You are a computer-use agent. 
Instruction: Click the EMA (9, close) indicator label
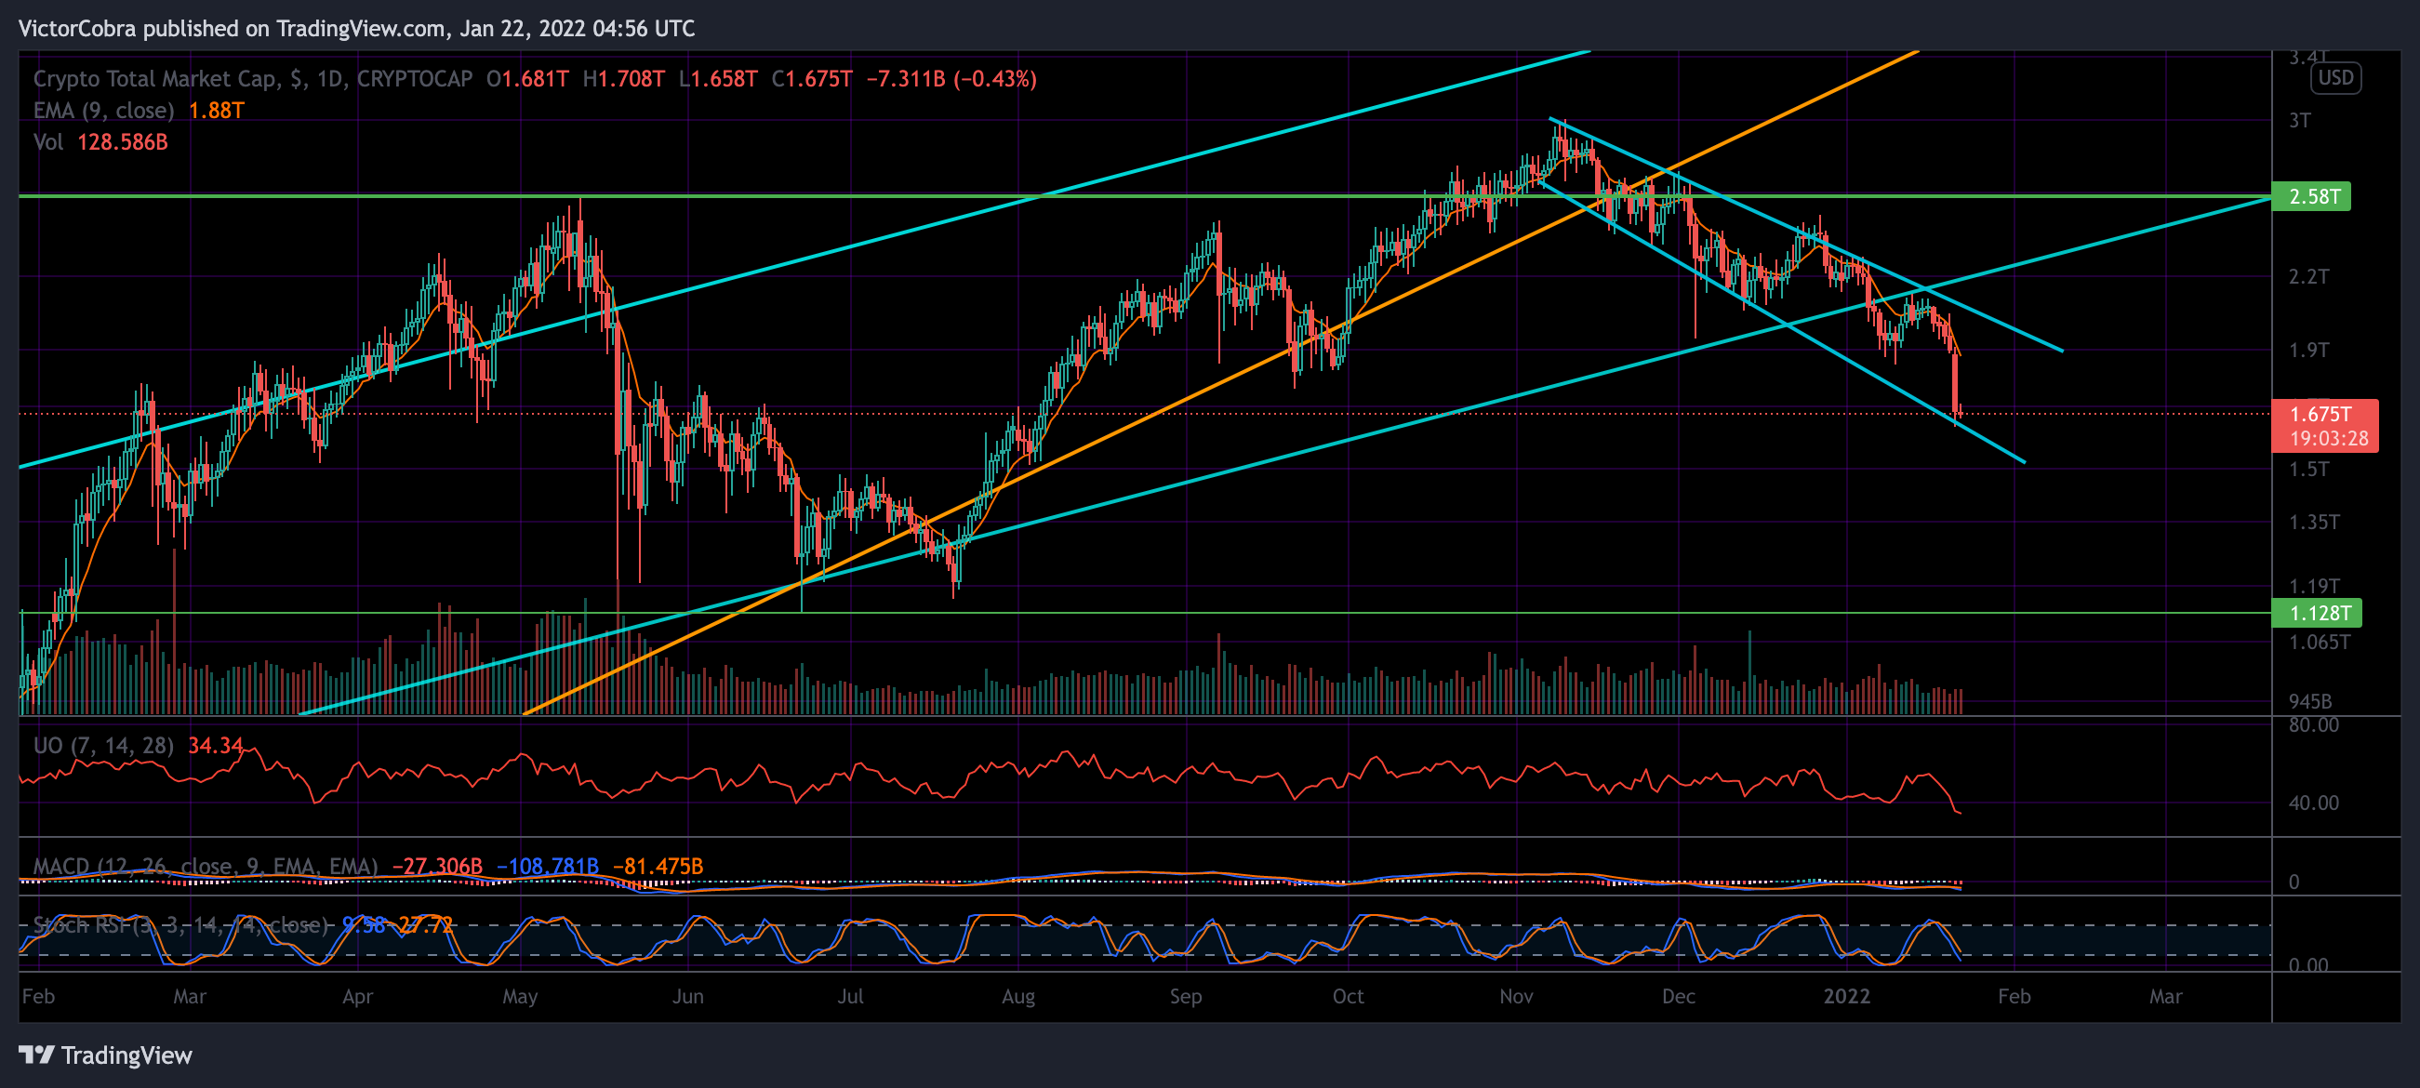103,111
